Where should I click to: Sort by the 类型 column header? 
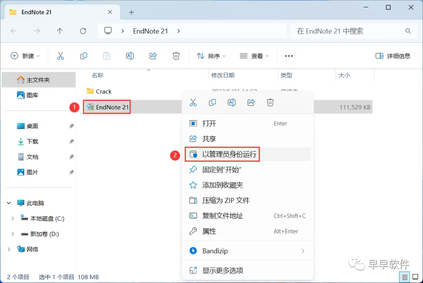click(286, 75)
